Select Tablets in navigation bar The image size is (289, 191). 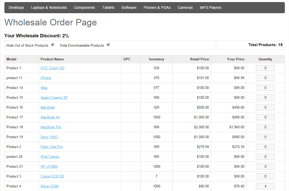pos(108,8)
